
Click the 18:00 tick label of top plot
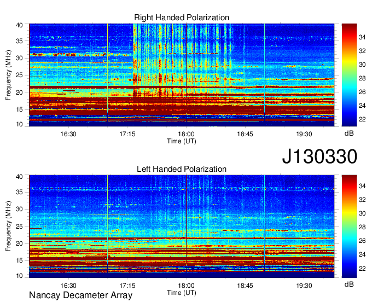[x=186, y=134]
